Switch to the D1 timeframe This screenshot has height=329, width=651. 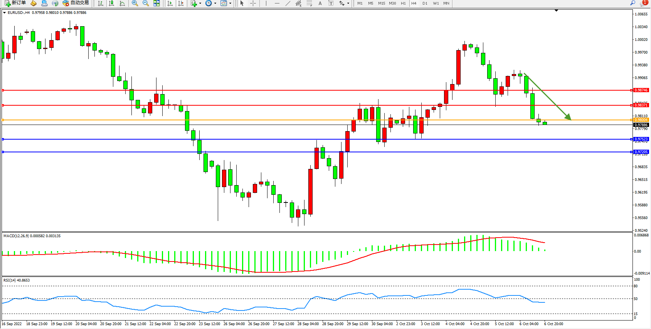click(425, 3)
